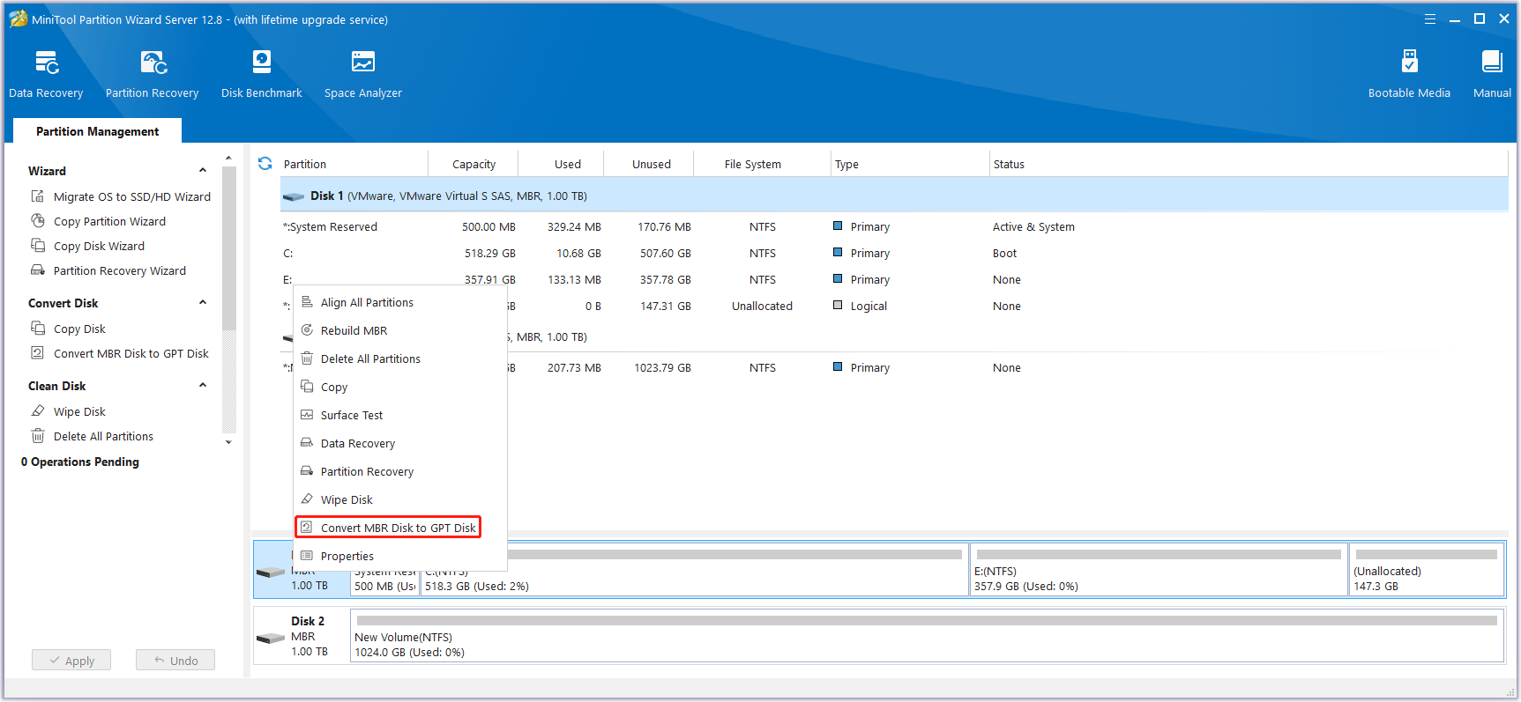Click sidebar Delete All Partitions trash icon
Screen dimensions: 1521x702
pos(38,435)
